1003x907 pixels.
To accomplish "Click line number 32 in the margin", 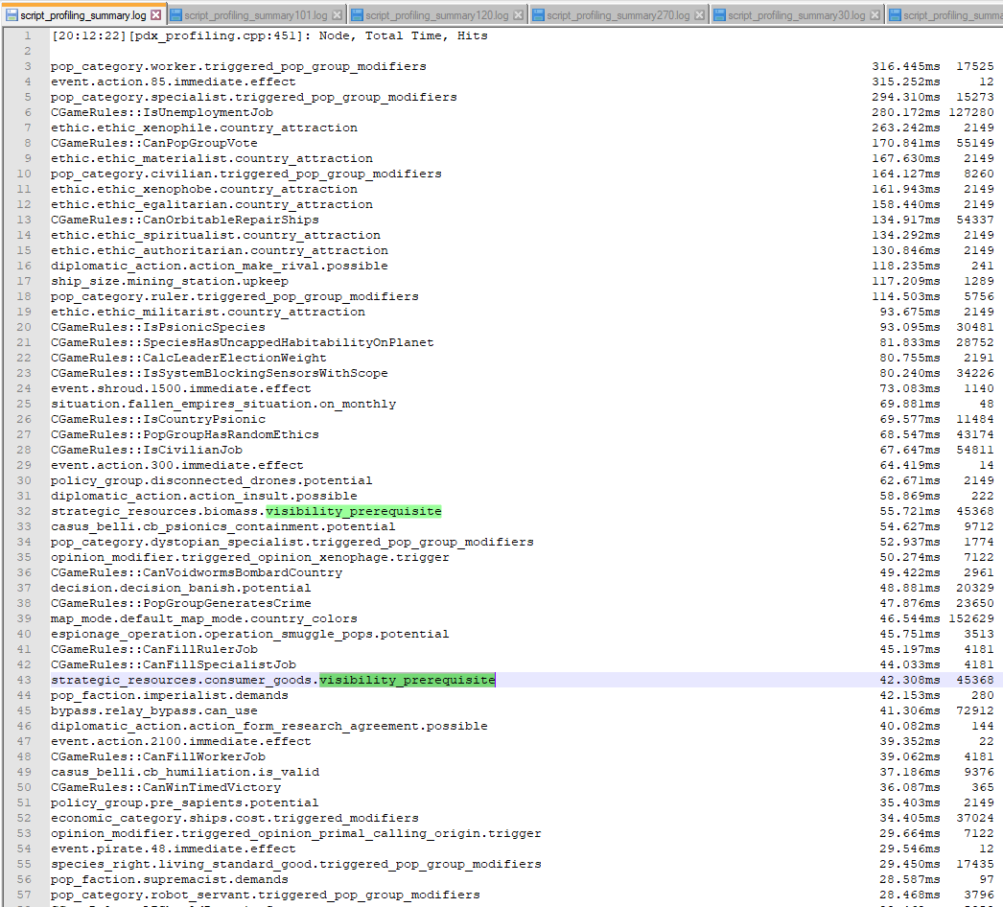I will click(24, 511).
